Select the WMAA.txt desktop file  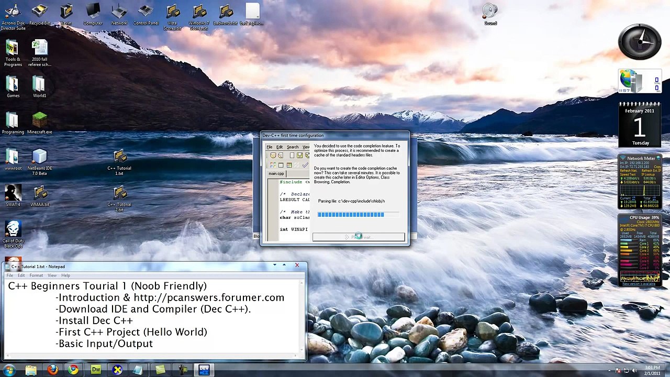point(39,196)
